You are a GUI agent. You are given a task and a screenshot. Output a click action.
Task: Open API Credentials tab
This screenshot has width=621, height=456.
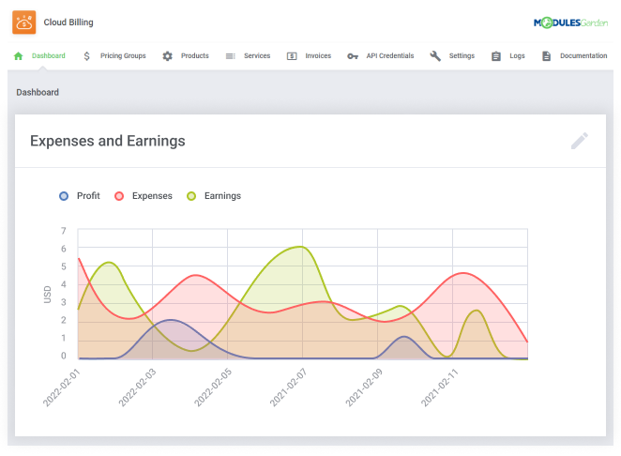pyautogui.click(x=389, y=56)
